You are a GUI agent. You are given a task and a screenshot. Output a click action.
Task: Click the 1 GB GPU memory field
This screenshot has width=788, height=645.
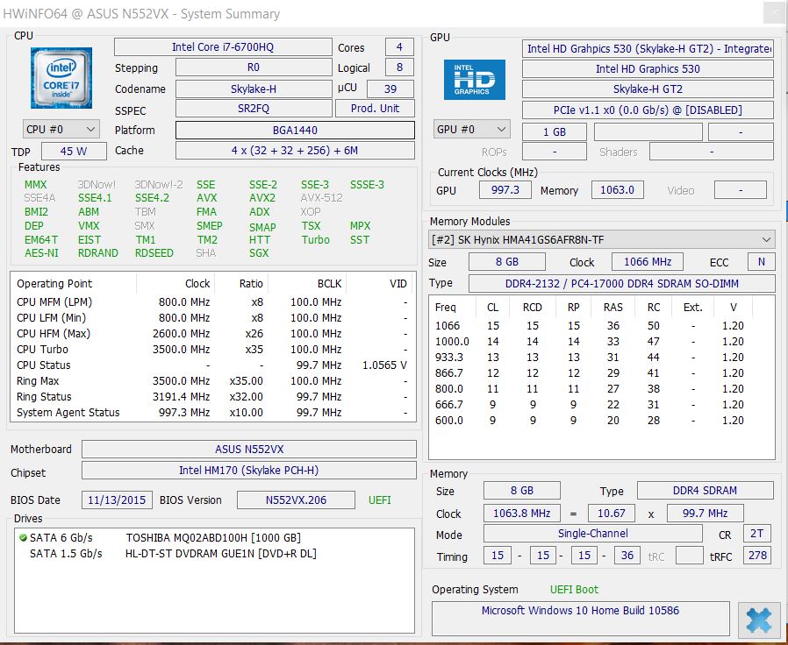coord(555,132)
